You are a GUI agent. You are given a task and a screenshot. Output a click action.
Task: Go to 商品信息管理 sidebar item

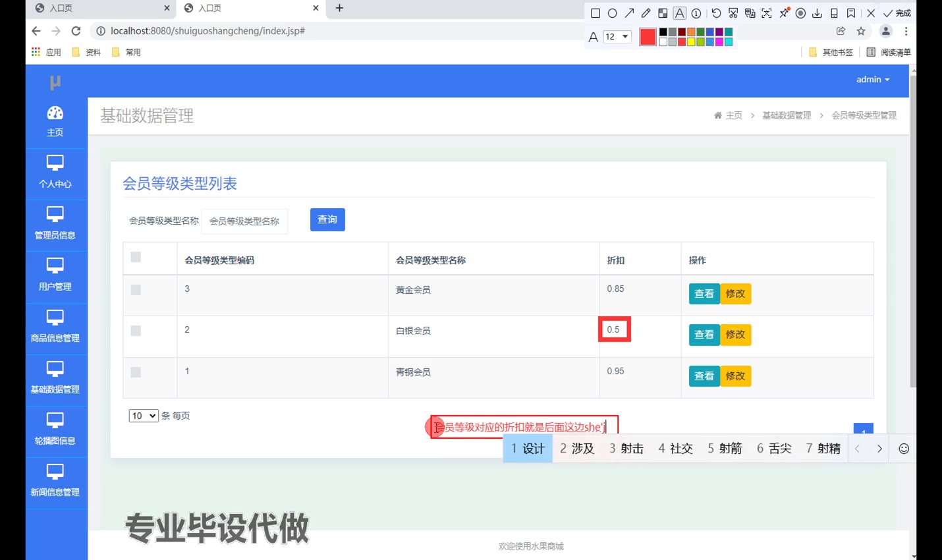[x=55, y=326]
